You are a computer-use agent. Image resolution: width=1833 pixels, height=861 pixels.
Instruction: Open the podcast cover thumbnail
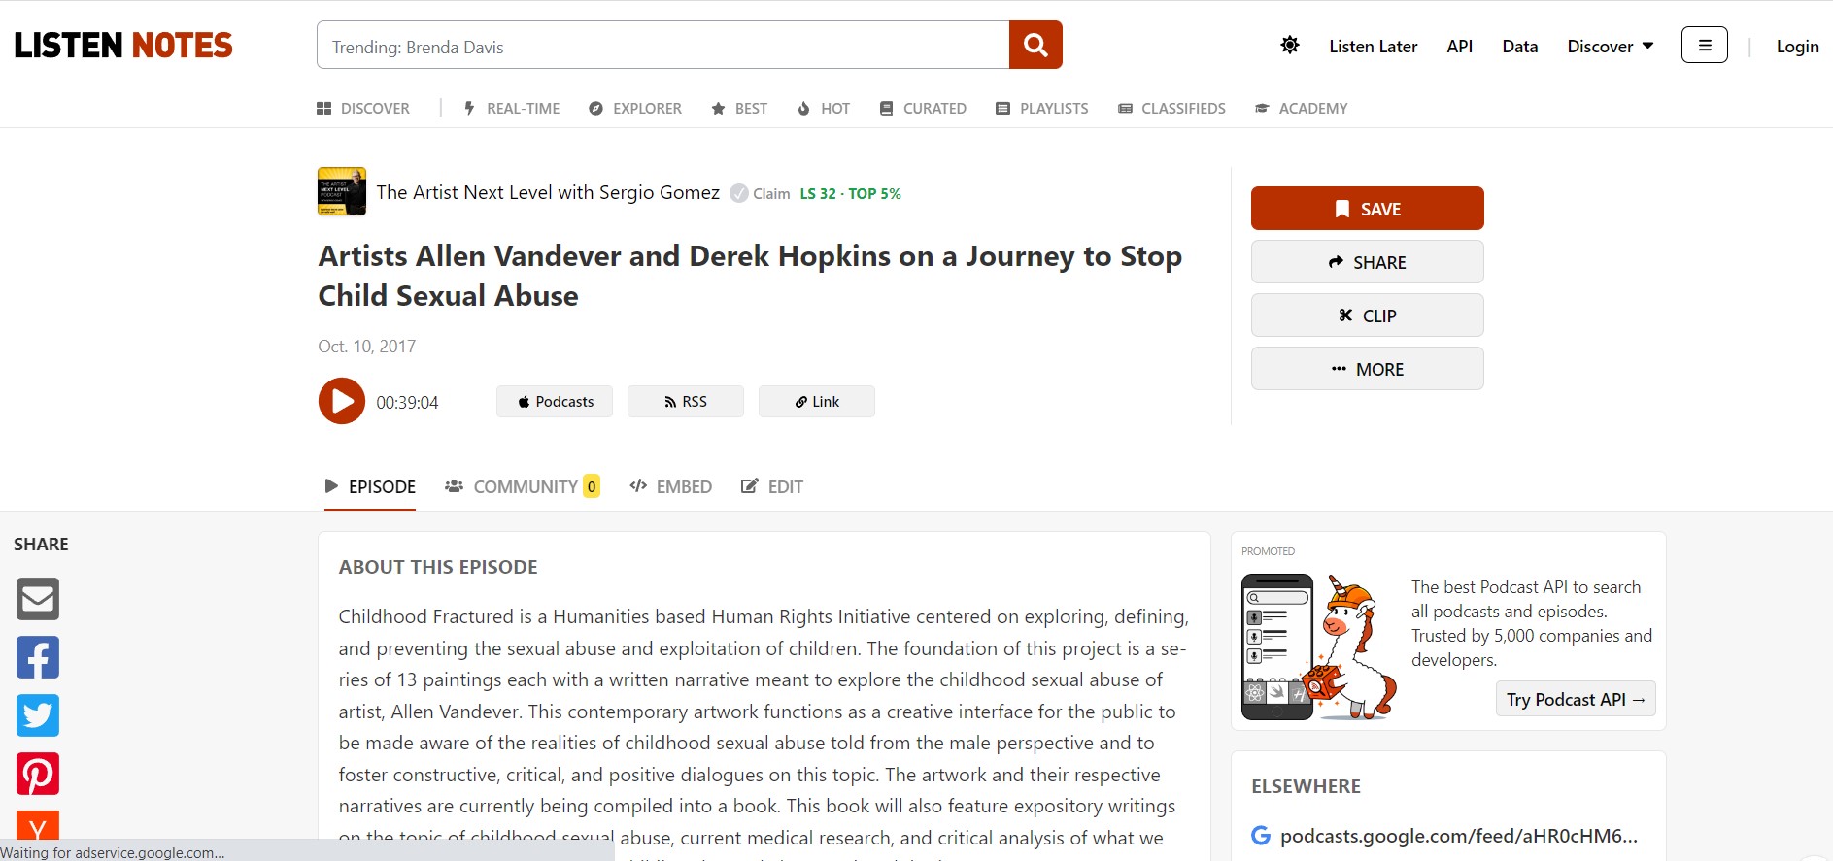(342, 191)
